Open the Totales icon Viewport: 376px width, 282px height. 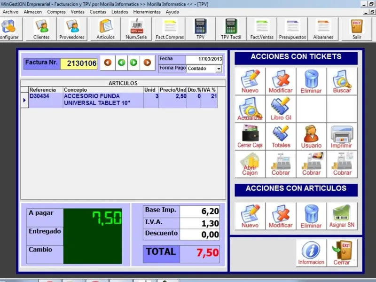(x=281, y=136)
